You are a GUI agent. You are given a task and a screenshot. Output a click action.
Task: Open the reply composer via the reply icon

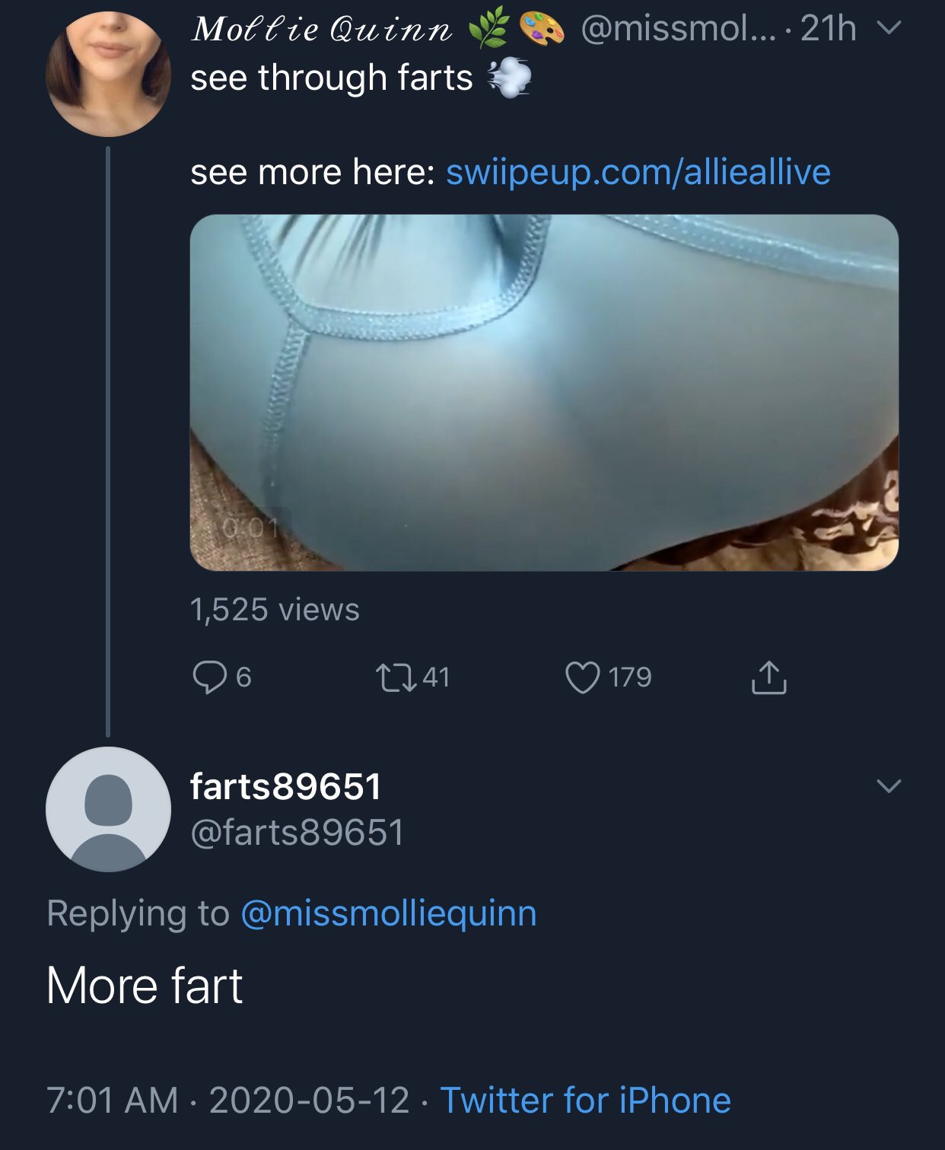click(x=210, y=678)
